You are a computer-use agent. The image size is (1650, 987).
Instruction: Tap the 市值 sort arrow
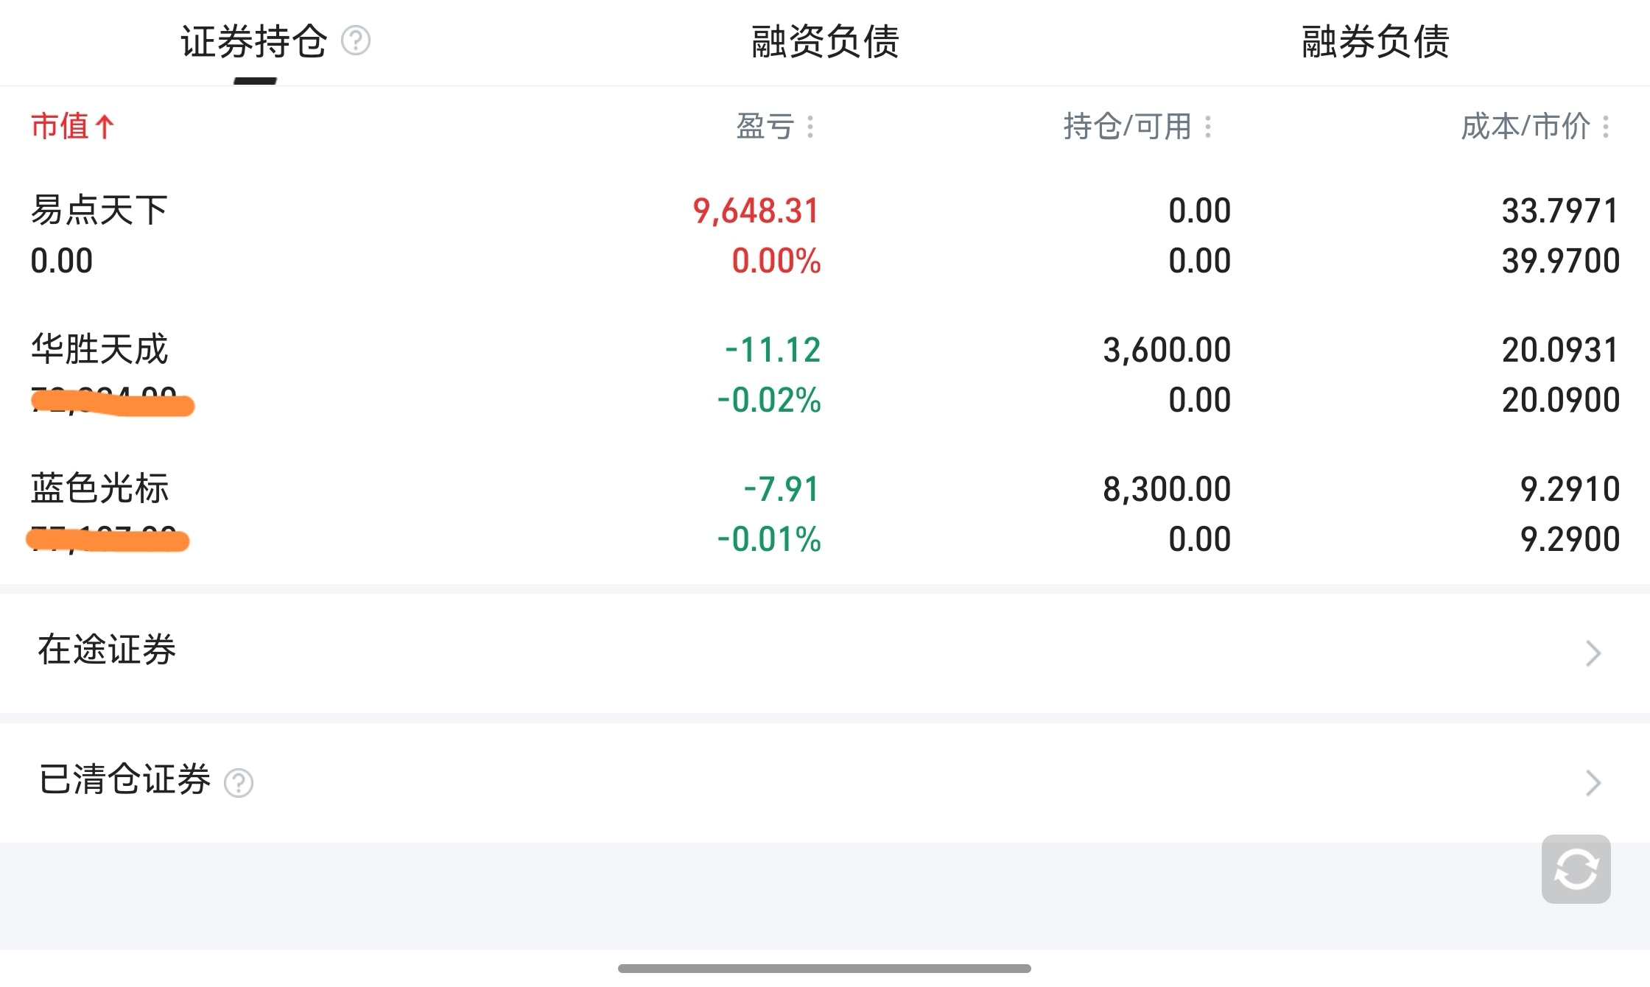pos(105,127)
